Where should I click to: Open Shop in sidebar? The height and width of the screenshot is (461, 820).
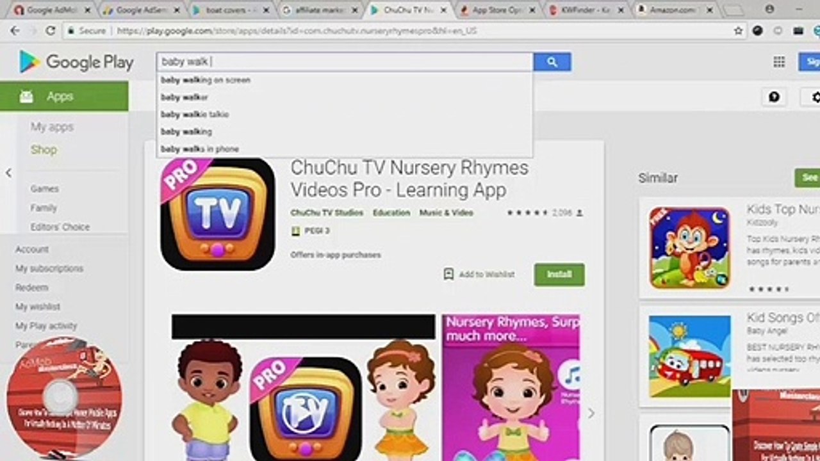point(44,150)
